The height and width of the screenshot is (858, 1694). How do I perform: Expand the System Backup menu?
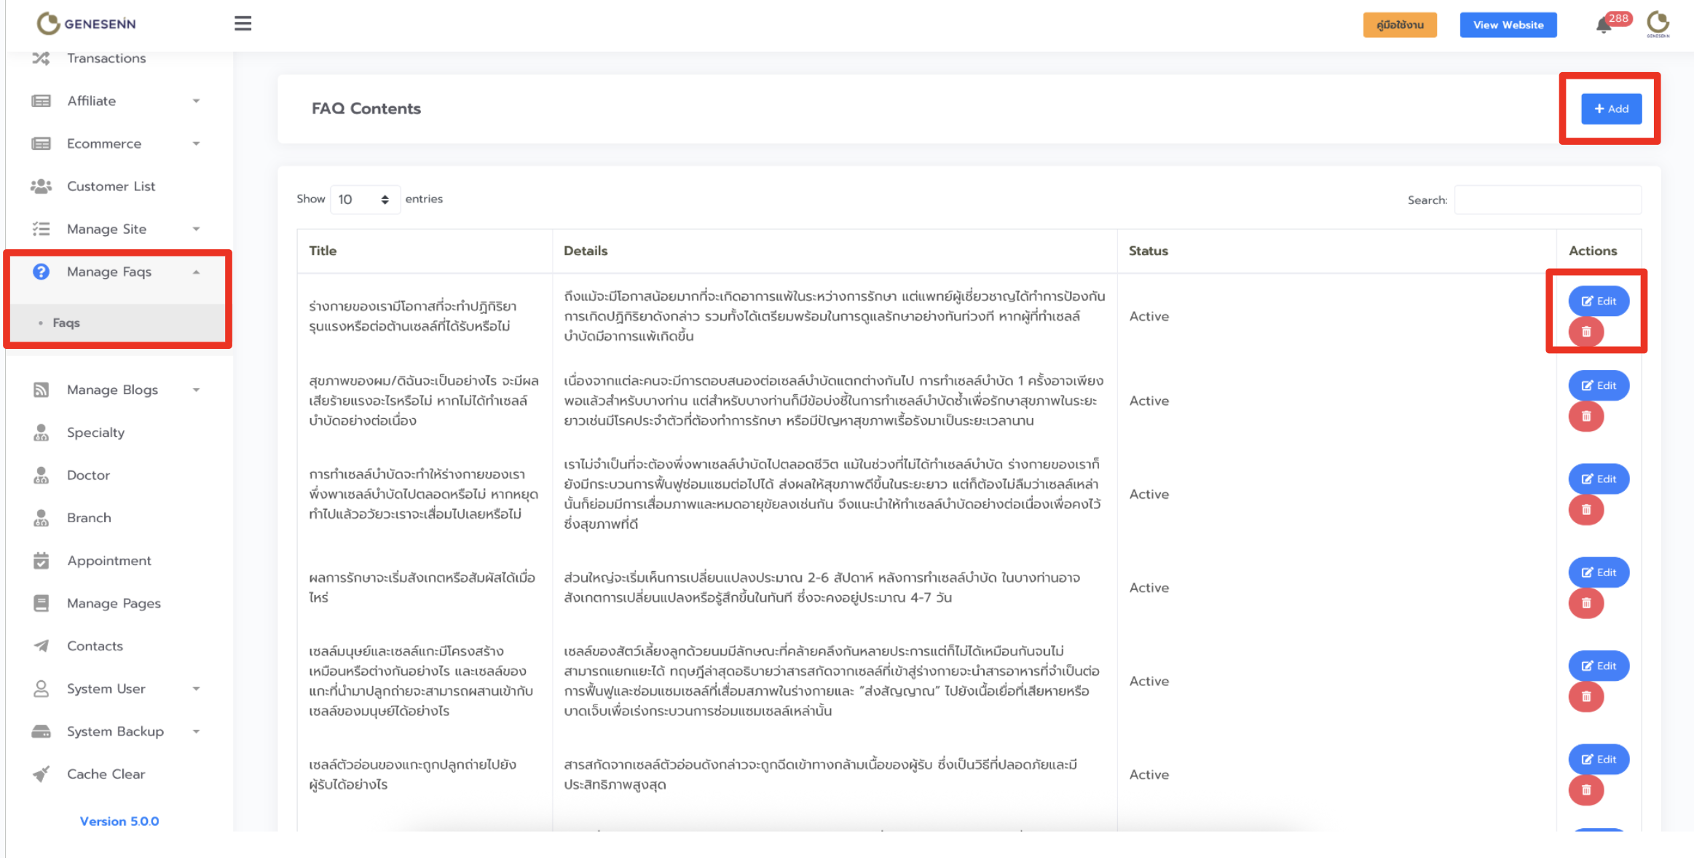click(196, 731)
